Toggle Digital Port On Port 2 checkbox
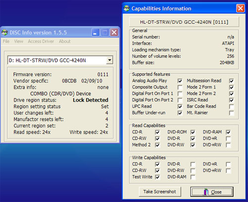 tap(180, 100)
